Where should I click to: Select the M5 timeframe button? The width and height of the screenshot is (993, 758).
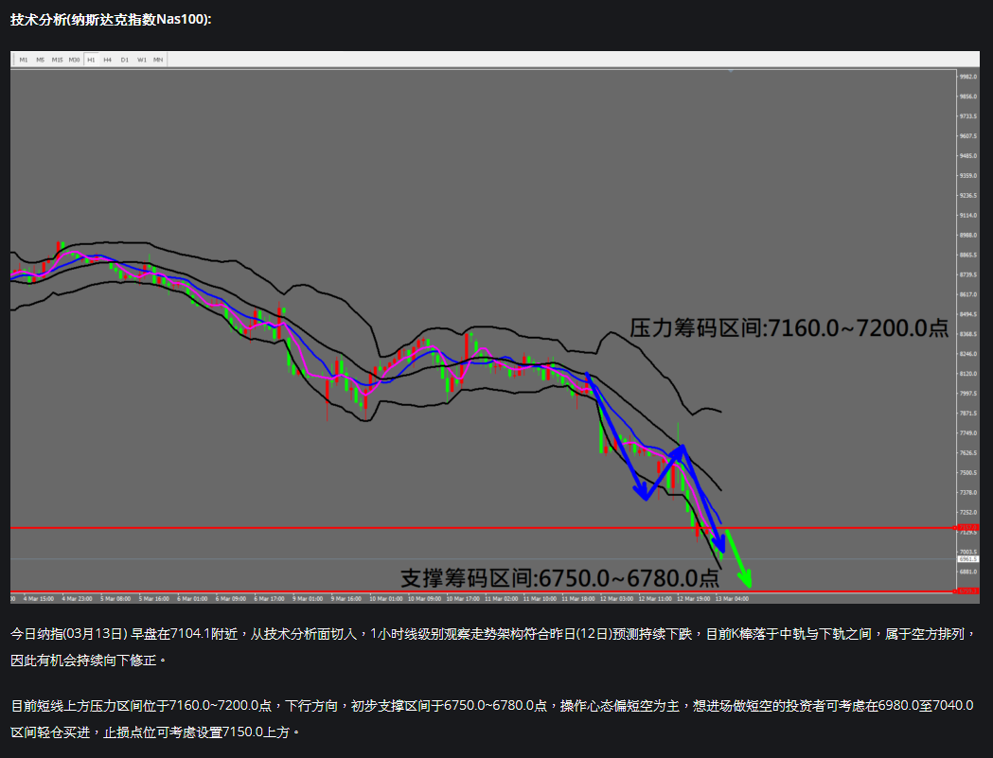(40, 60)
